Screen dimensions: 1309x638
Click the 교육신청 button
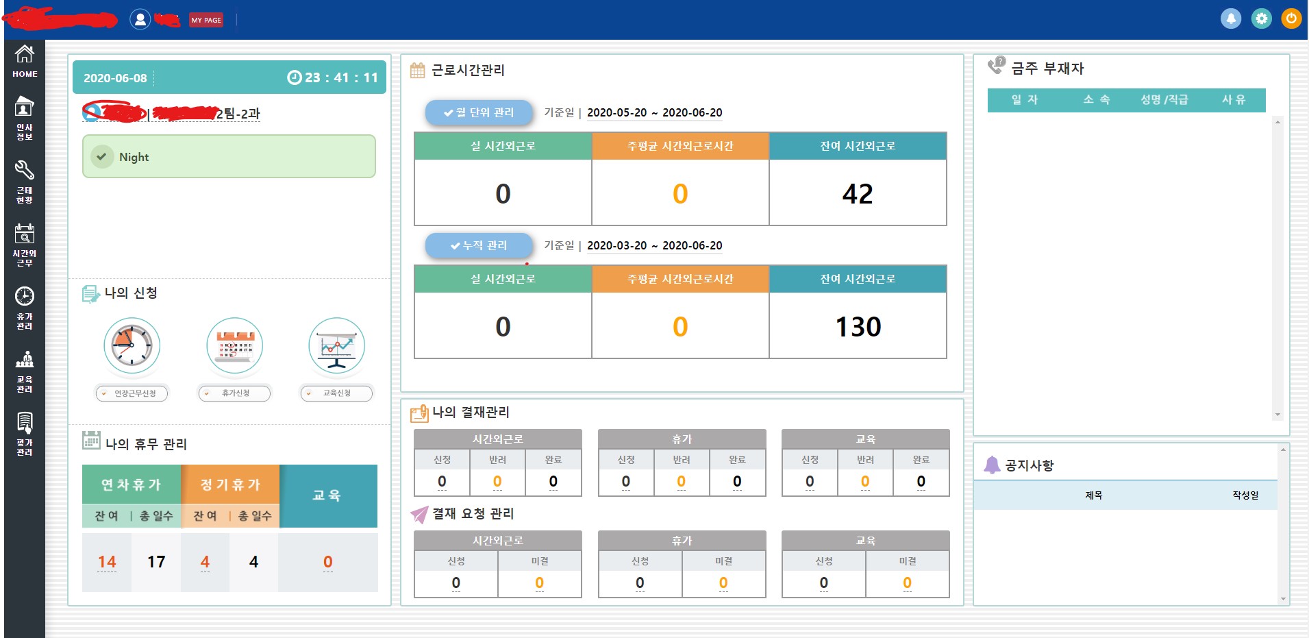[336, 393]
